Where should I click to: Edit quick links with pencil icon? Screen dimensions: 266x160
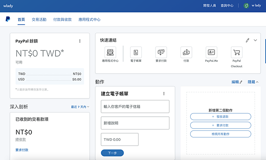tap(247, 40)
